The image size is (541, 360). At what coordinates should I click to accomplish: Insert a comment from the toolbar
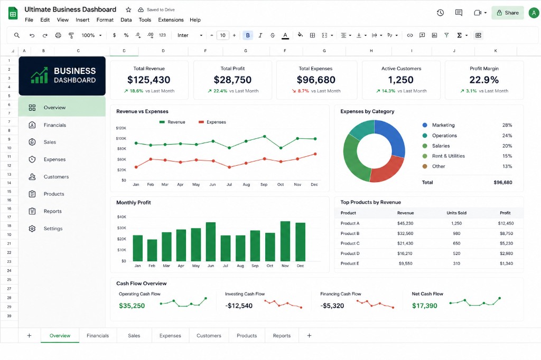click(x=422, y=35)
